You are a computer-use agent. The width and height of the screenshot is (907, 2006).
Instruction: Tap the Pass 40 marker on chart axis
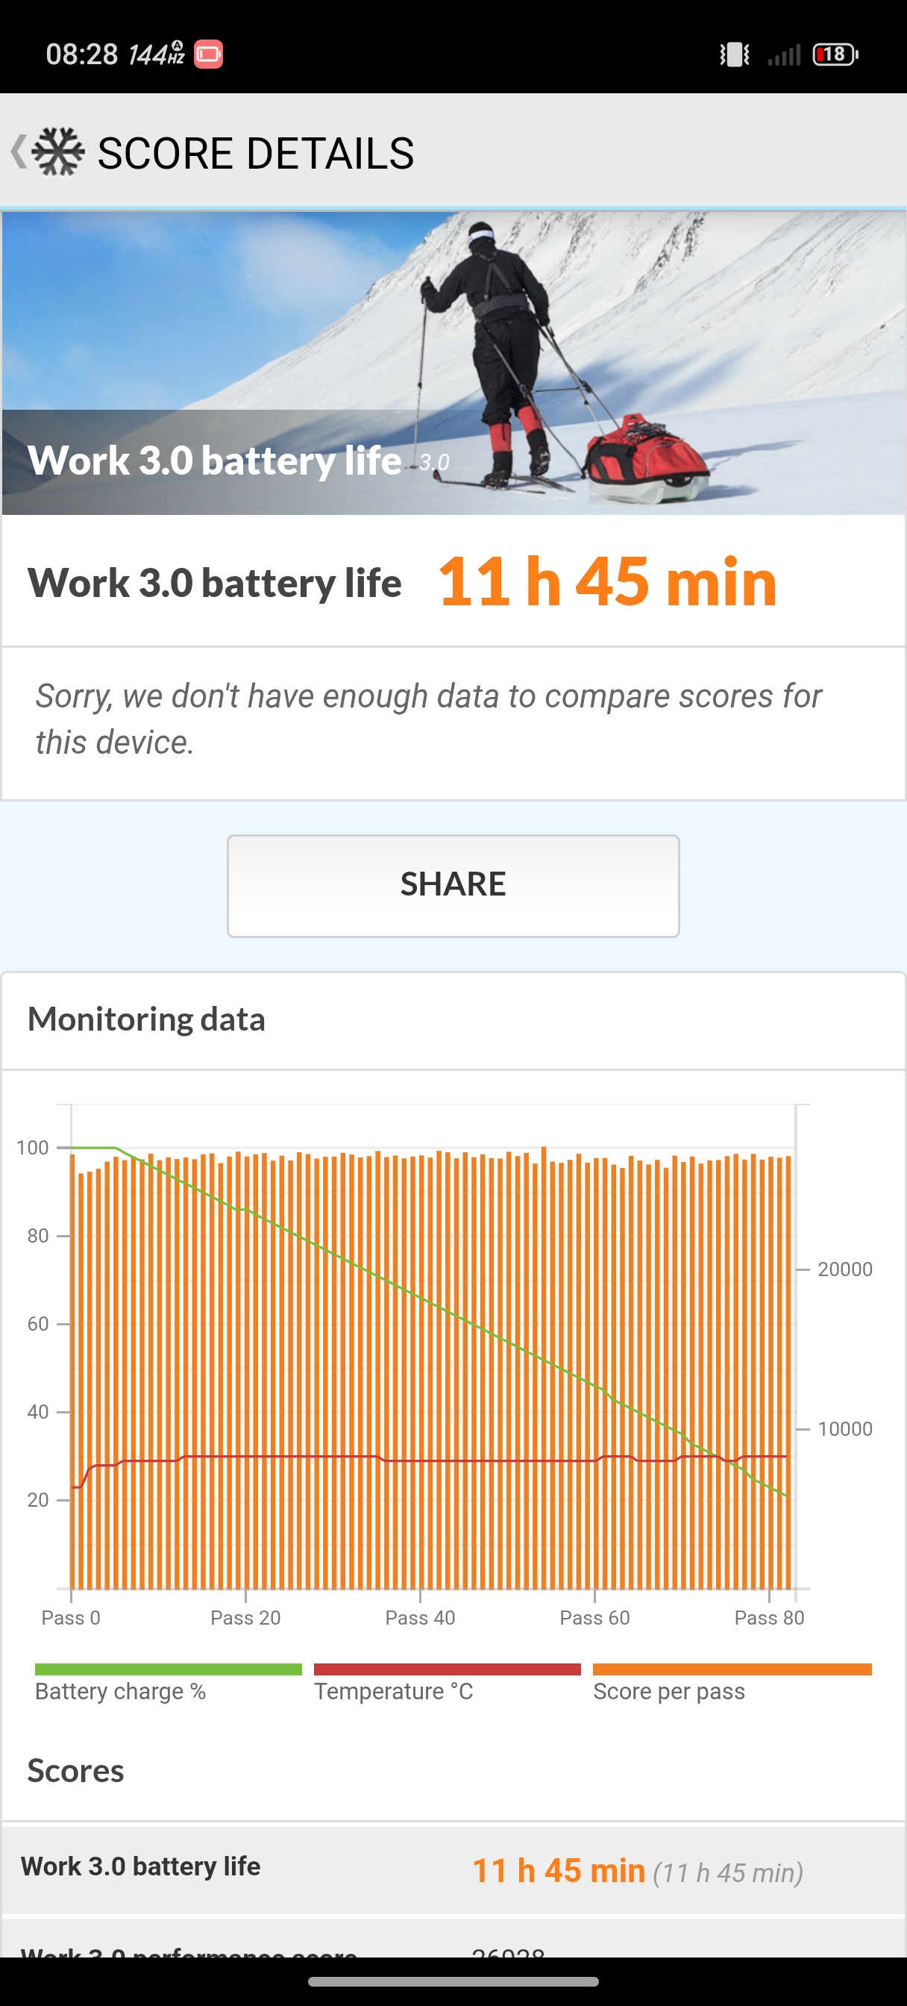[x=420, y=1617]
